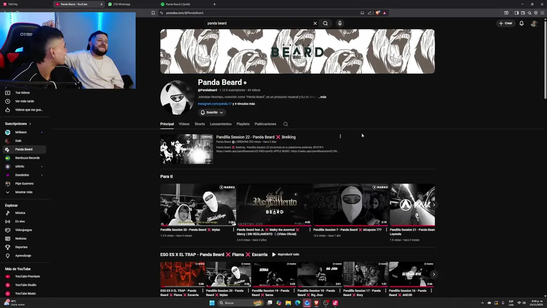This screenshot has width=547, height=308.
Task: Open Videojuegos under Explorar
Action: [24, 230]
